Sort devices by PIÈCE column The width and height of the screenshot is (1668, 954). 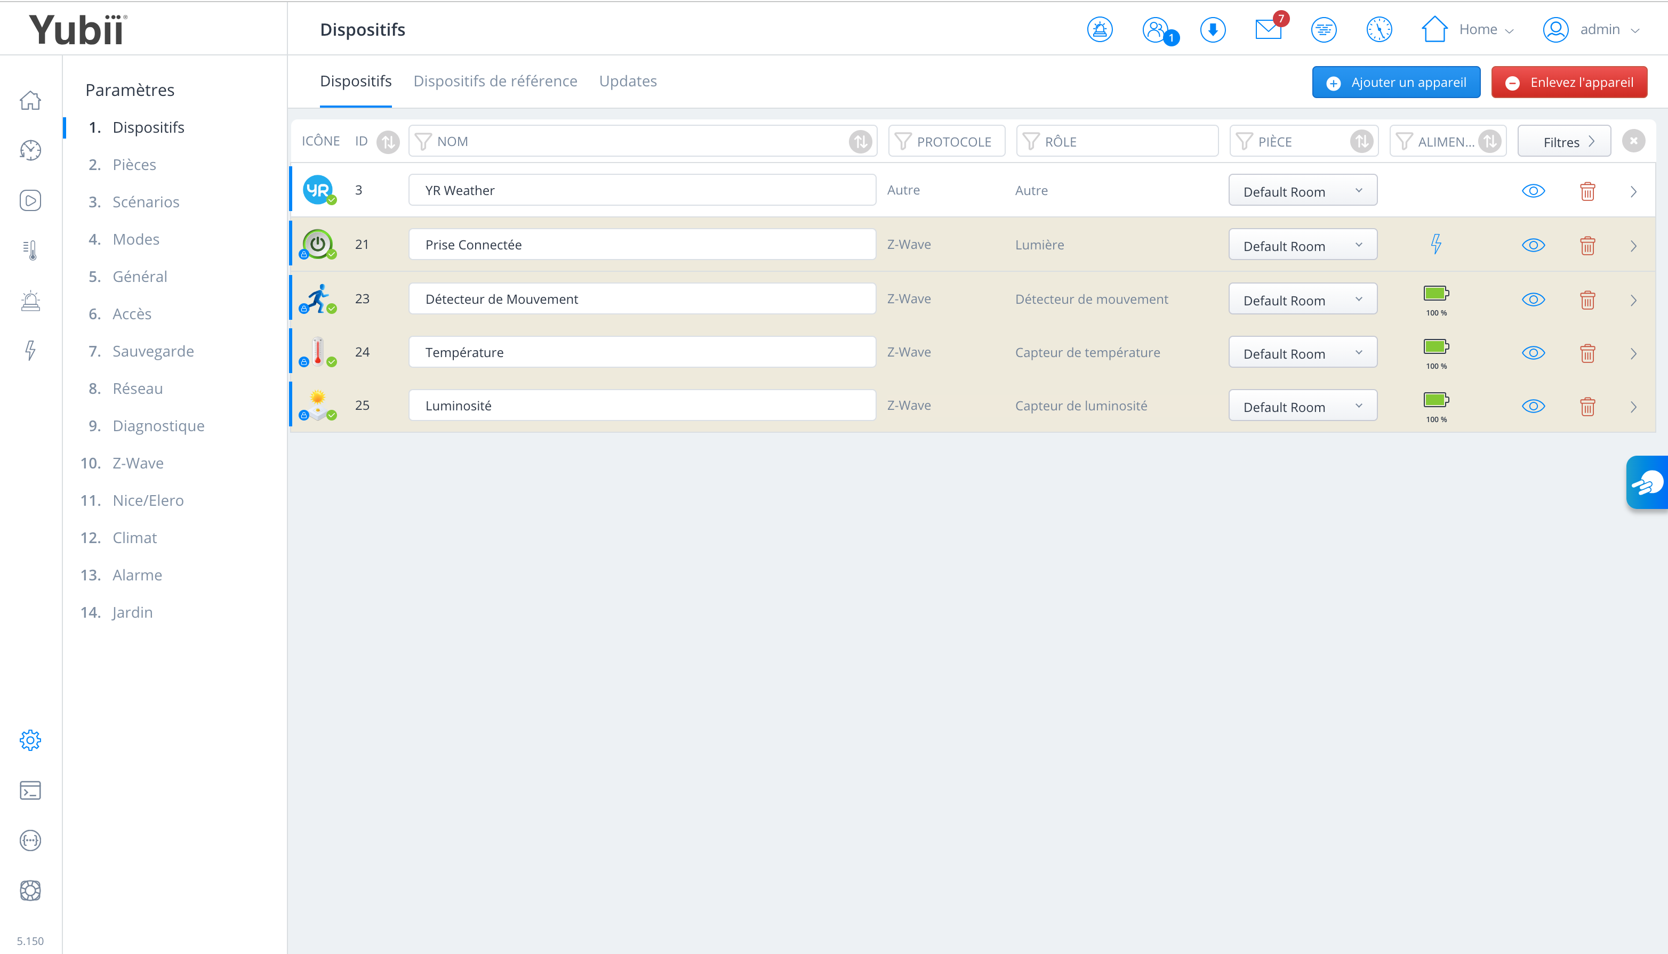pyautogui.click(x=1361, y=141)
